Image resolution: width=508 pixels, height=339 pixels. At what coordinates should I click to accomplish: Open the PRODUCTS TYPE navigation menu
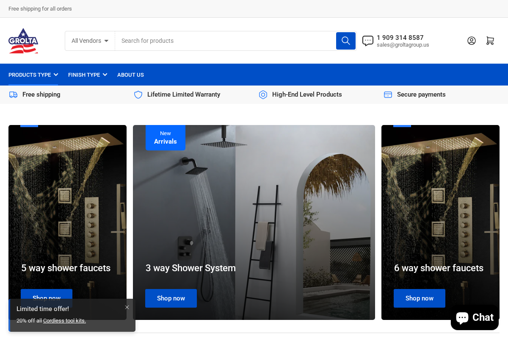[30, 75]
